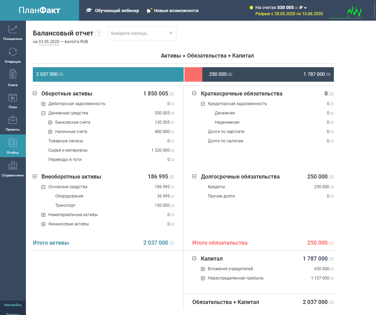
Task: Click the red liabilities bar segment
Action: pos(193,74)
